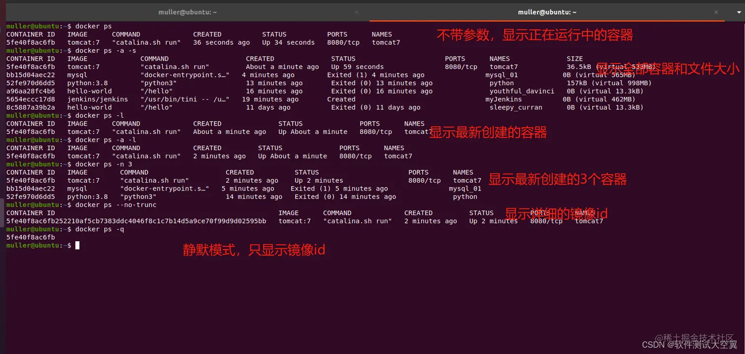Click container ID a96aa28fc4b6
Screen dimensions: 745x354
31,91
